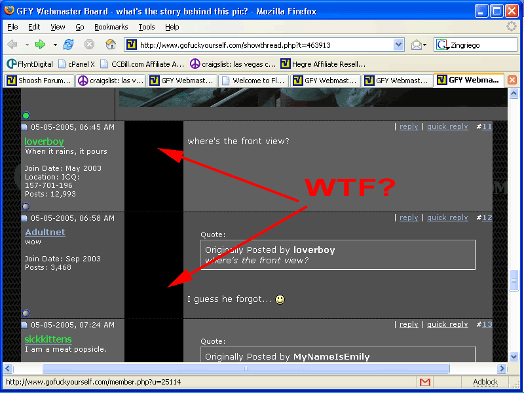Viewport: 524px width, 393px height.
Task: Open craigslist las vegas bookmark in toolbar
Action: (x=233, y=64)
